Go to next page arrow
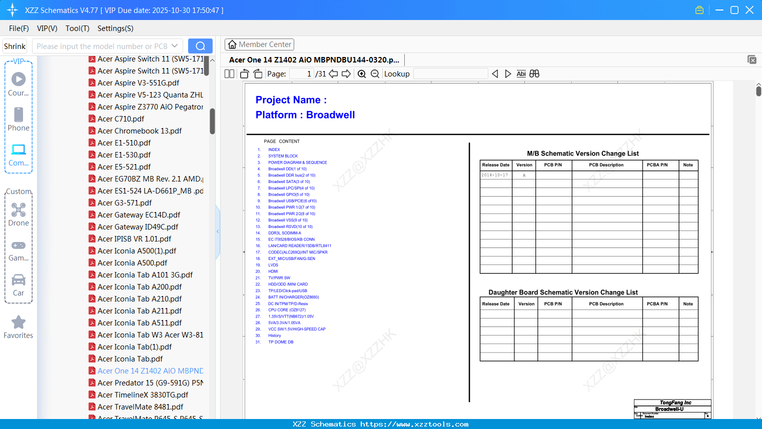 [x=346, y=74]
